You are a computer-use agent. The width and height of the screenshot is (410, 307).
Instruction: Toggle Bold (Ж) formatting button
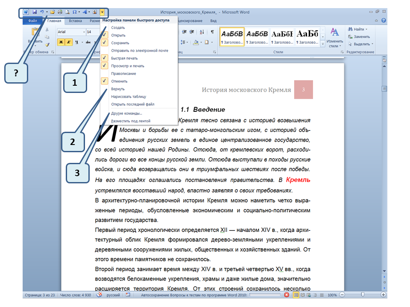tap(61, 42)
